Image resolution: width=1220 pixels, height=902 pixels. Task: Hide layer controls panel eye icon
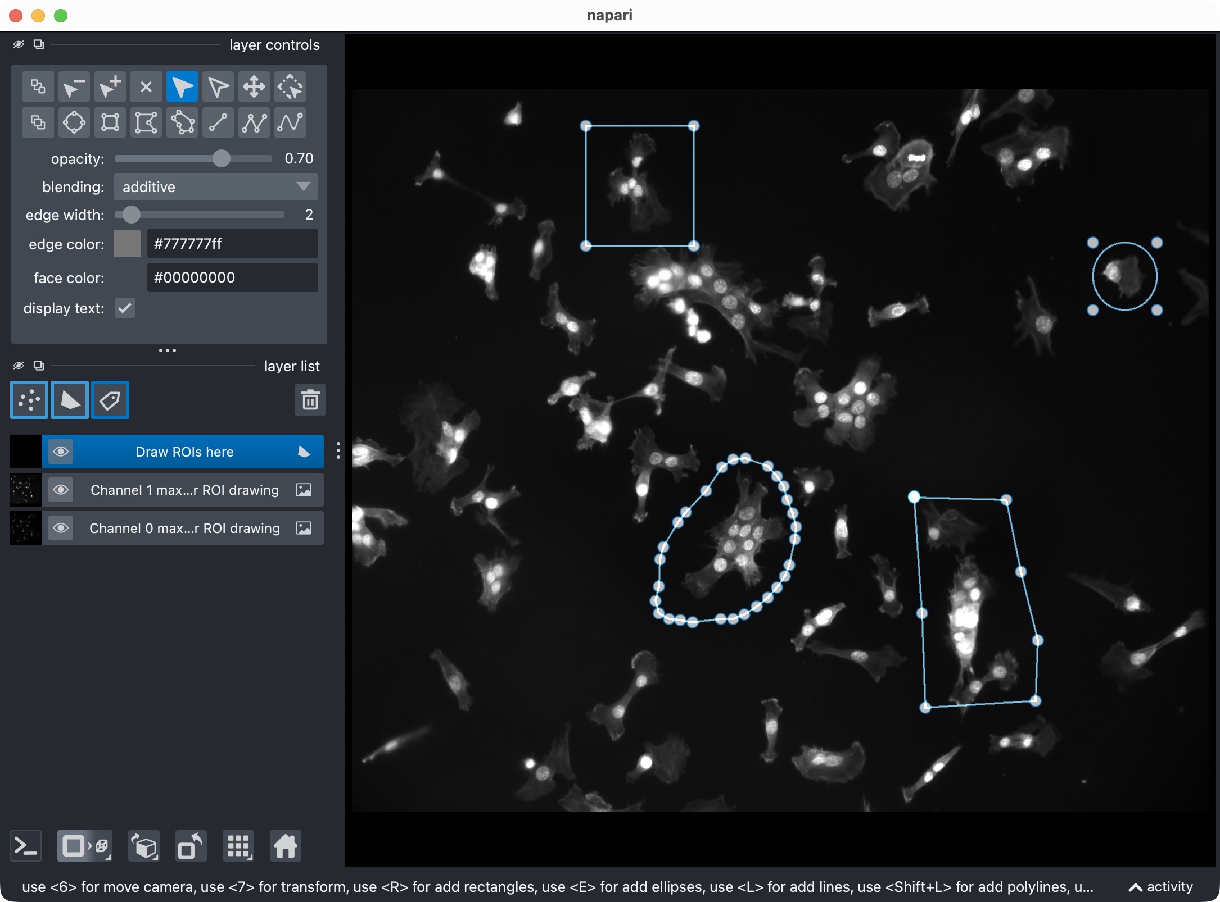(19, 44)
